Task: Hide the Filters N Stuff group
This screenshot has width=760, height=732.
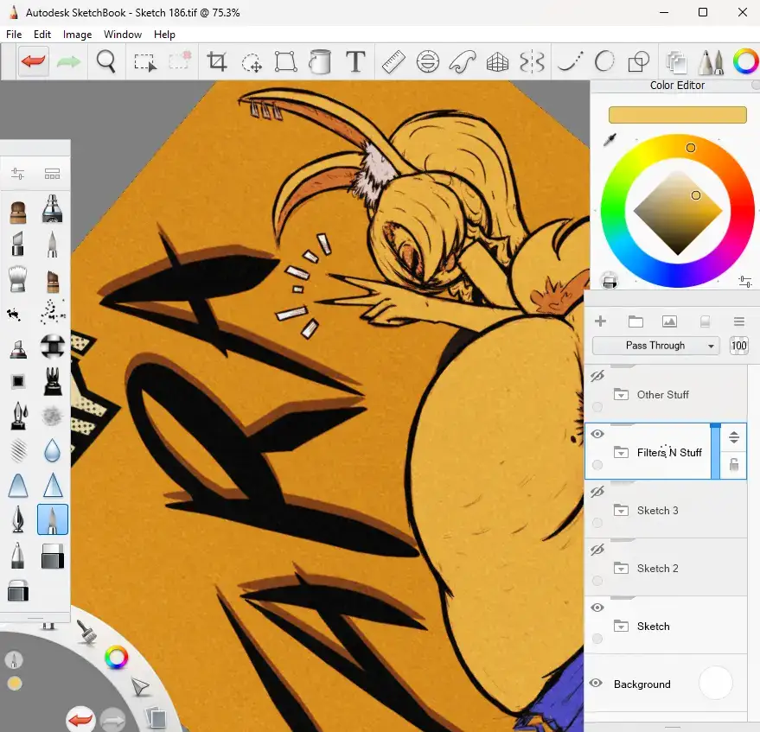Action: pos(597,434)
